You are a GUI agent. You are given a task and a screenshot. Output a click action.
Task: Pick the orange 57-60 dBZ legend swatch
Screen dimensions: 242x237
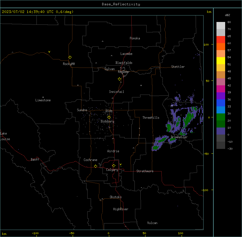[221, 46]
